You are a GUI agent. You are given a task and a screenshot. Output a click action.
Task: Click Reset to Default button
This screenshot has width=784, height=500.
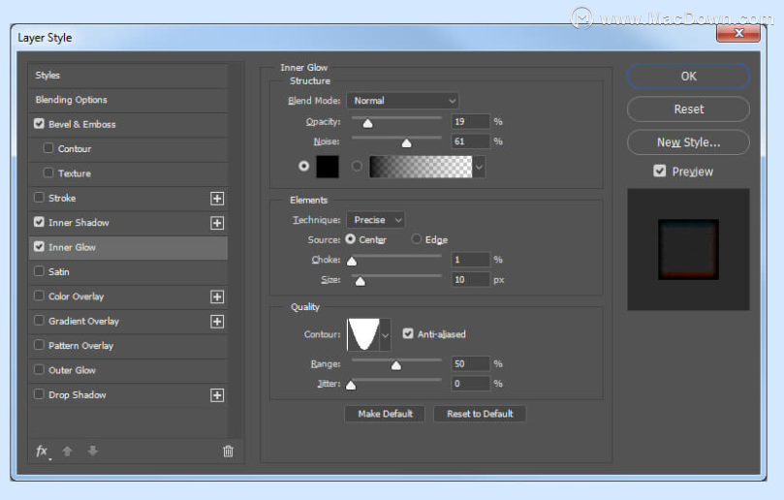coord(480,414)
